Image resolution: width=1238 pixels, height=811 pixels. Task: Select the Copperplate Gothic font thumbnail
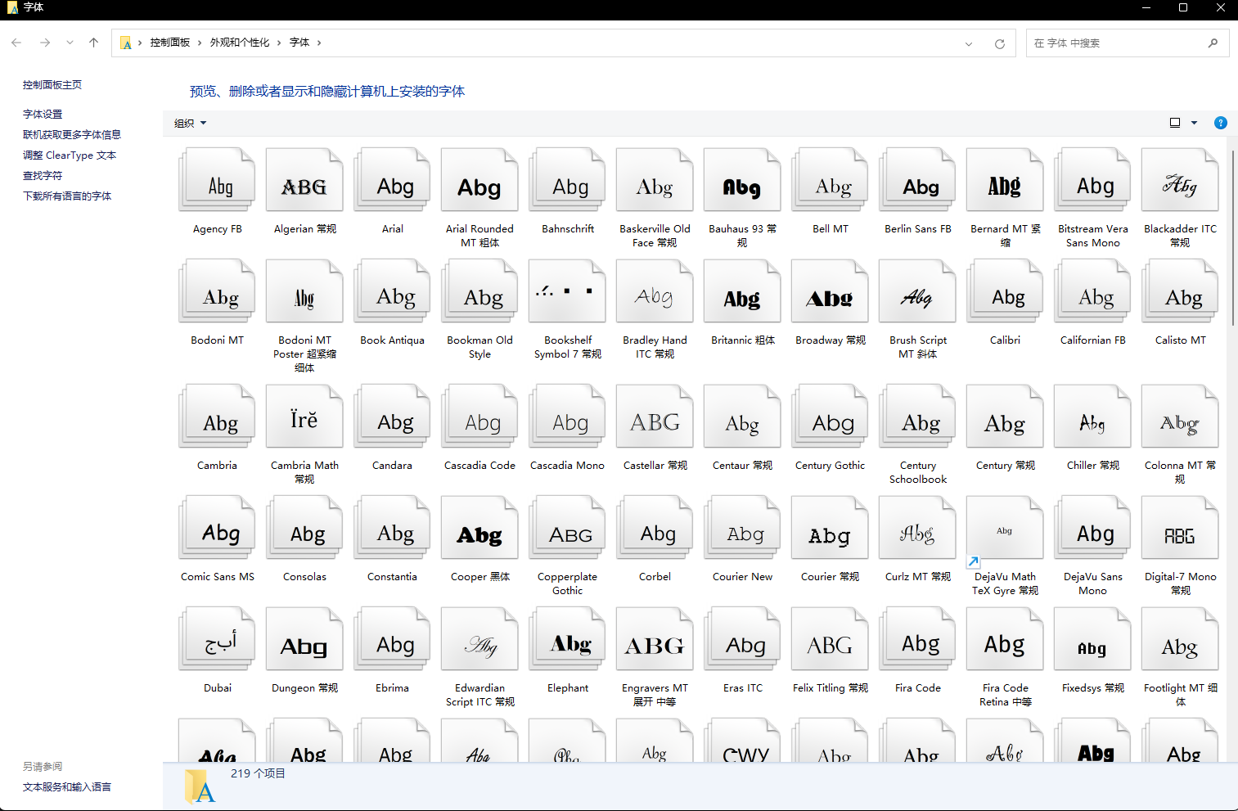pyautogui.click(x=567, y=528)
